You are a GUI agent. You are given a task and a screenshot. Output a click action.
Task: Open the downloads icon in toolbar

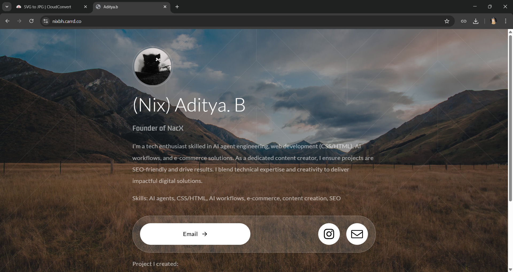[x=476, y=21]
